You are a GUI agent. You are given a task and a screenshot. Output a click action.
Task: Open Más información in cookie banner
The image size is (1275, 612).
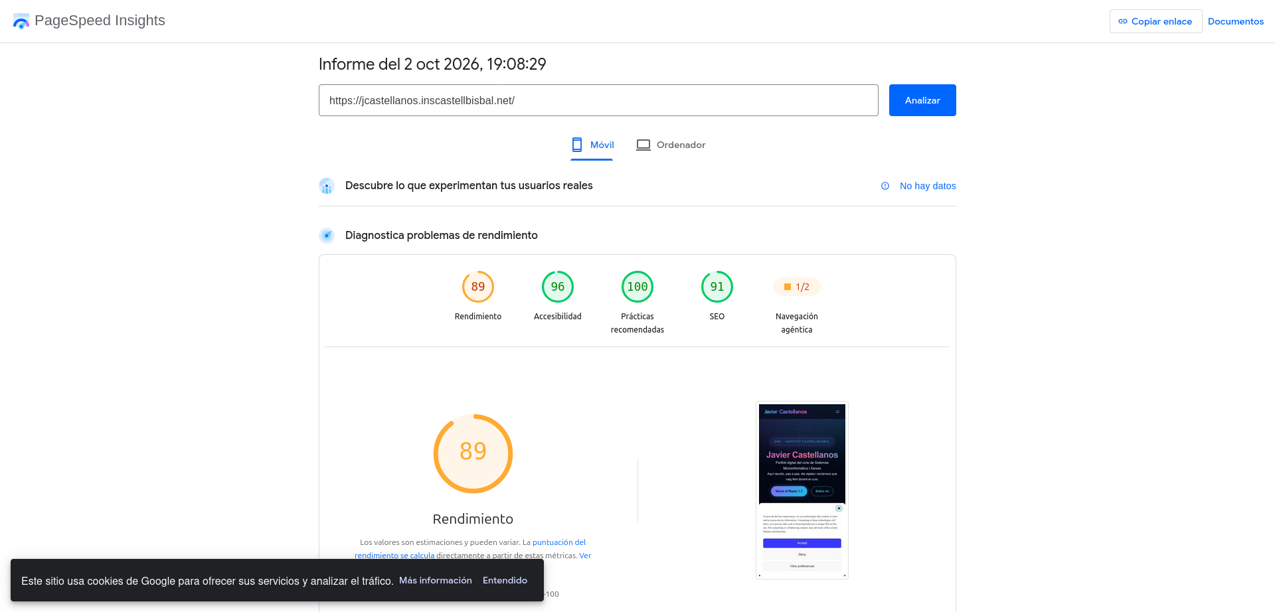436,580
